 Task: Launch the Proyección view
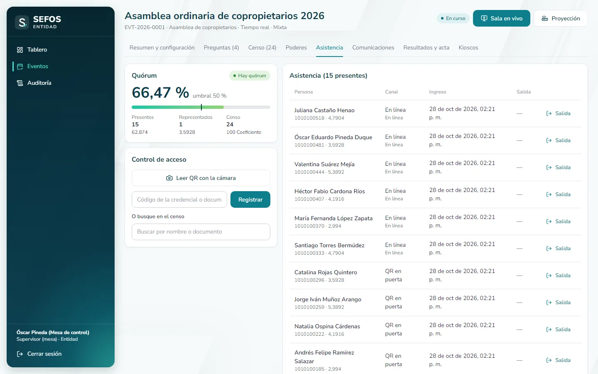pyautogui.click(x=561, y=18)
